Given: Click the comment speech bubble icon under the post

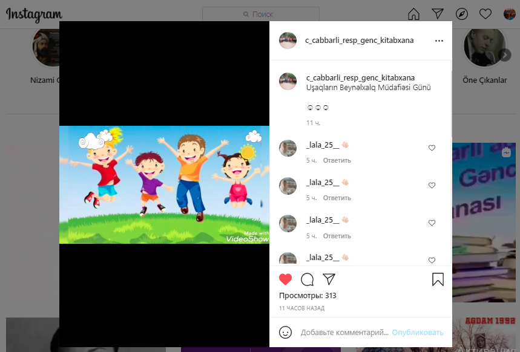Looking at the screenshot, I should pyautogui.click(x=308, y=279).
